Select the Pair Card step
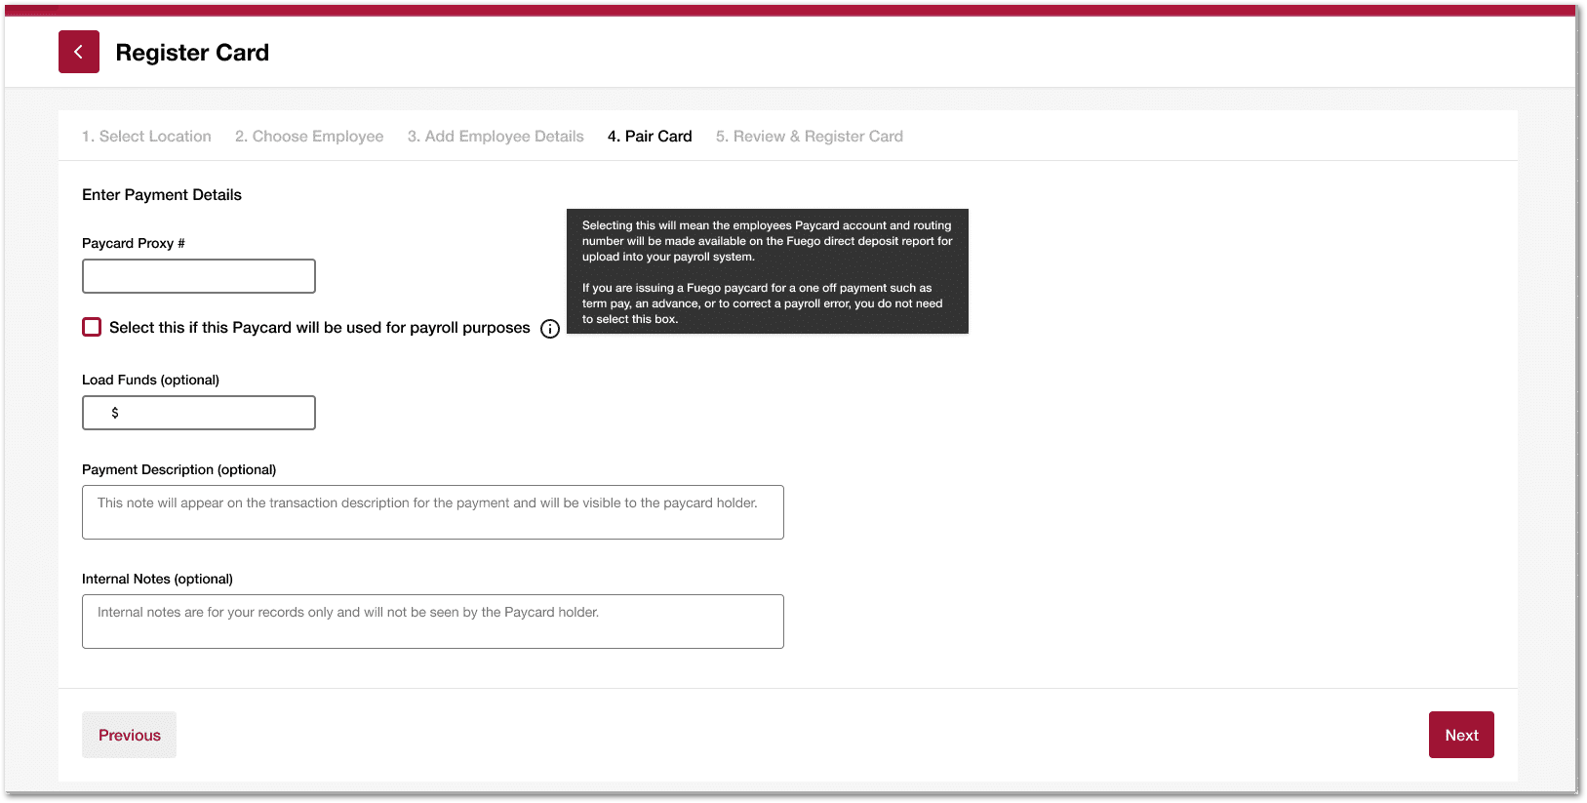 [650, 137]
